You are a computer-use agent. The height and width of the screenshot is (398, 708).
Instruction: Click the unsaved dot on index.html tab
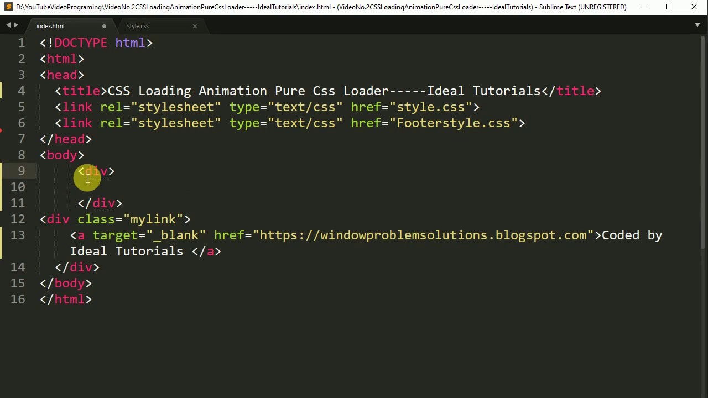(x=104, y=26)
